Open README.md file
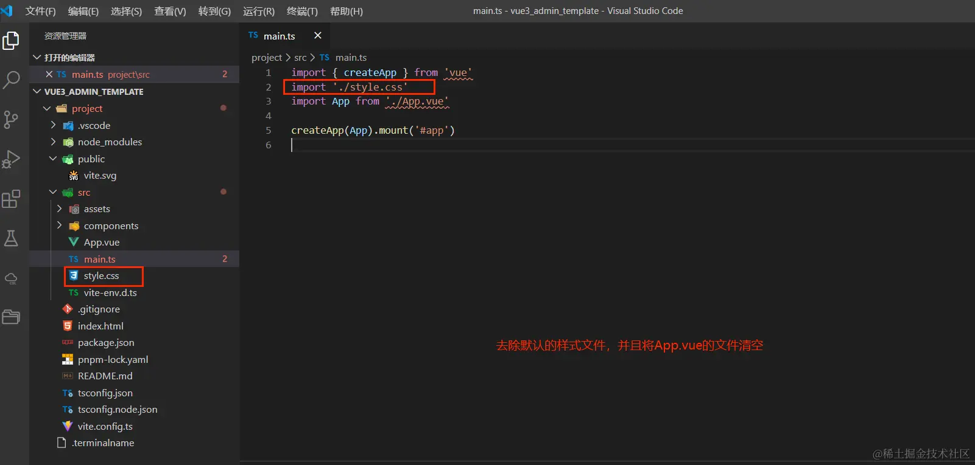 click(105, 376)
